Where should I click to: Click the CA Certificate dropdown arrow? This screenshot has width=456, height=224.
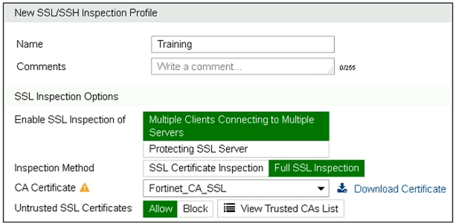(x=321, y=189)
